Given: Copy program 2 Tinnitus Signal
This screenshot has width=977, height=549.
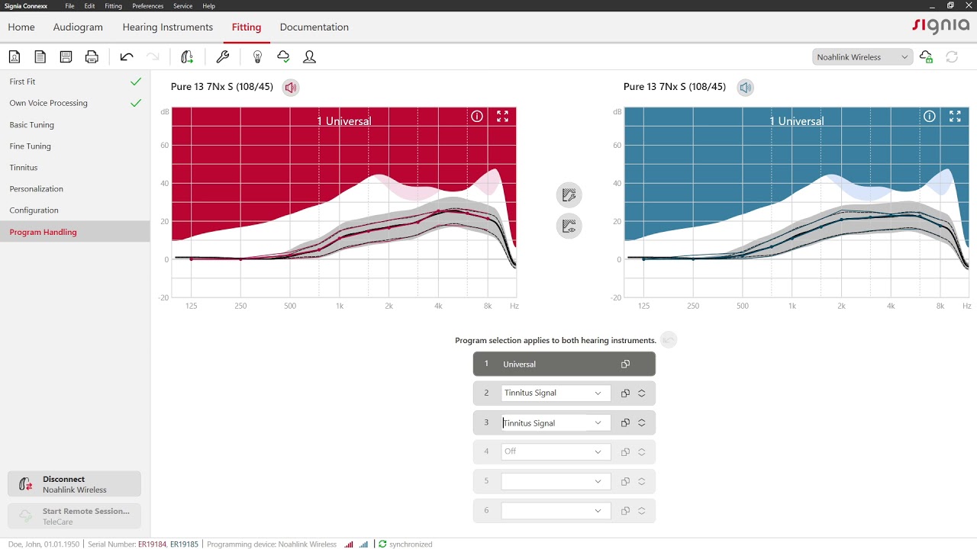Looking at the screenshot, I should pyautogui.click(x=625, y=393).
